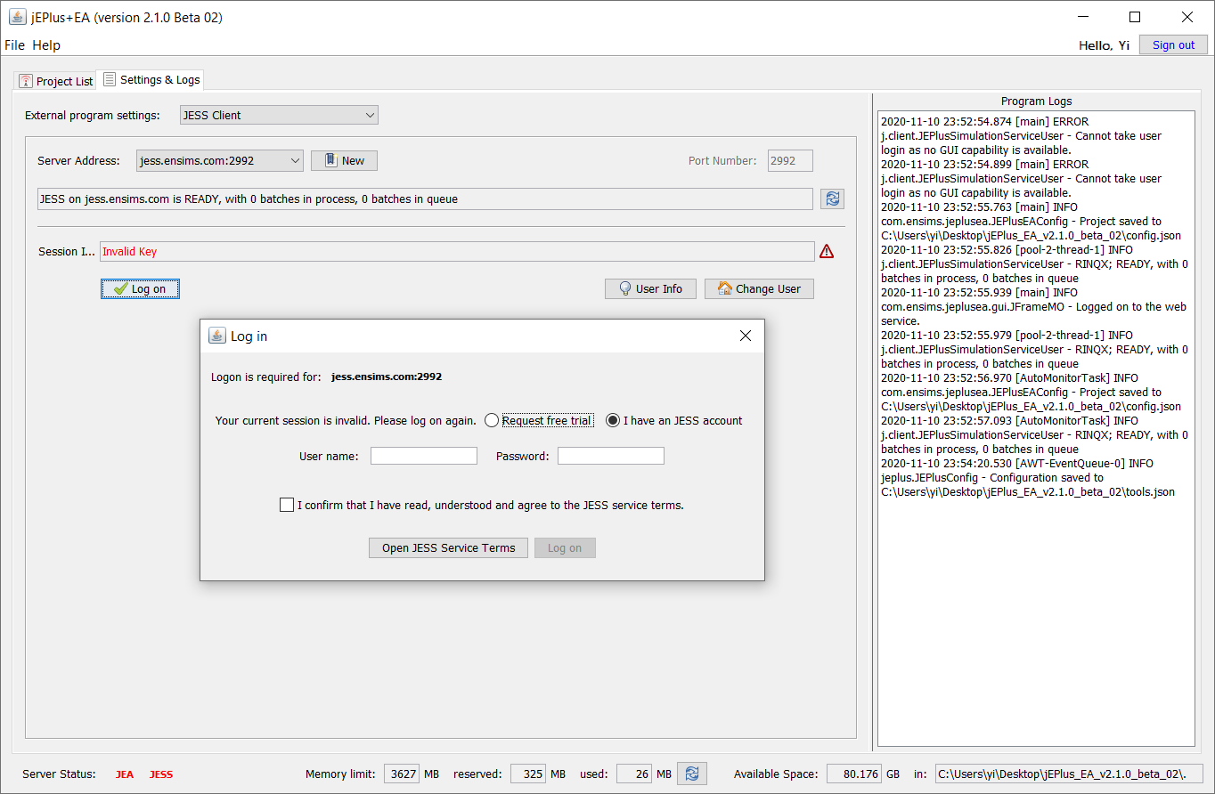The image size is (1215, 794).
Task: Click Open JESS Service Terms button
Action: coord(448,547)
